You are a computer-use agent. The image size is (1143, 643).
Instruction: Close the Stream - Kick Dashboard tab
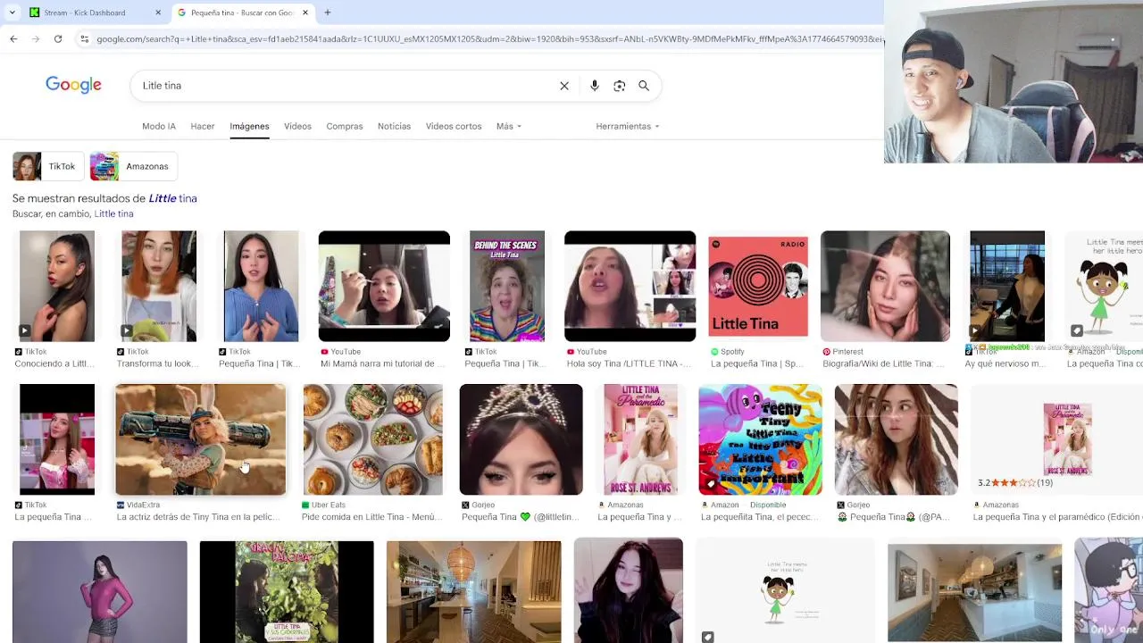158,13
